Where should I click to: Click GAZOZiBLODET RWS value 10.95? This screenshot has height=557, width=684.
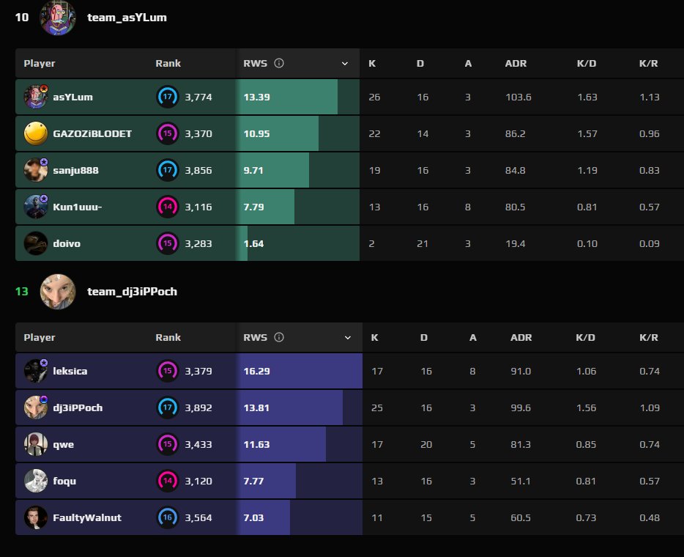[256, 133]
